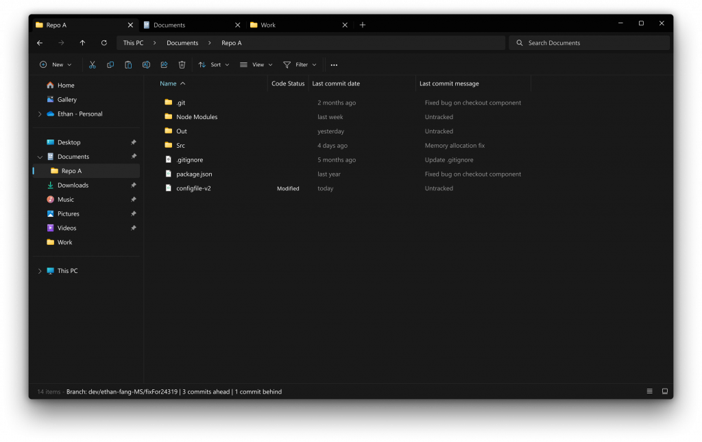
Task: Close the Work tab
Action: (x=345, y=25)
